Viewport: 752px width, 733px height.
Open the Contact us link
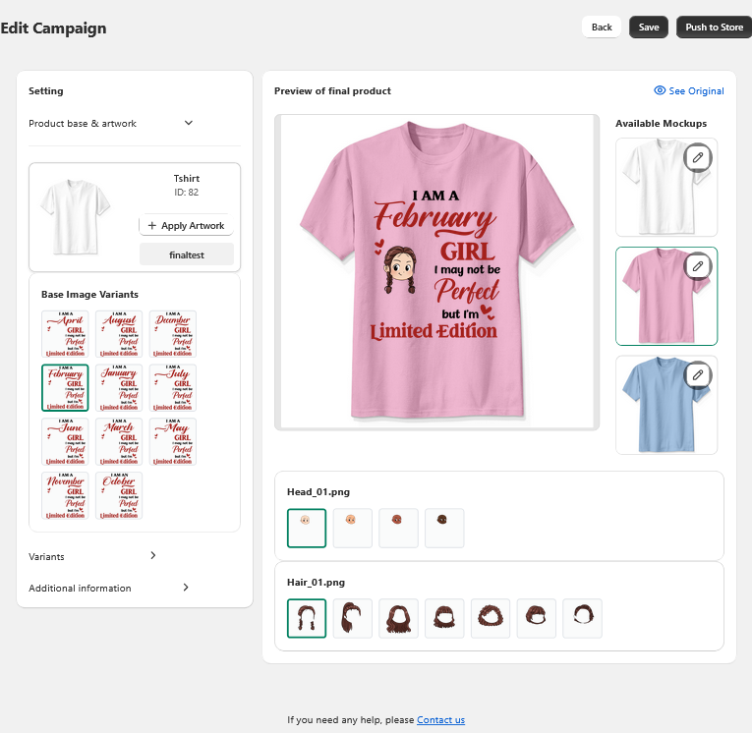[440, 720]
